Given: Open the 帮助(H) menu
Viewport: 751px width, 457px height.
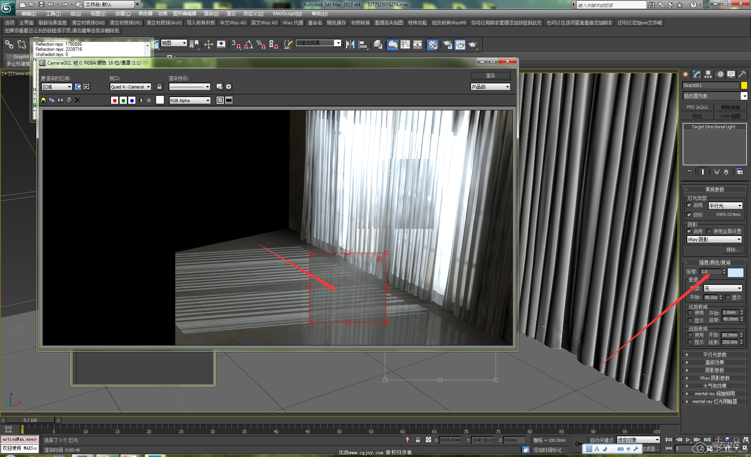Looking at the screenshot, I should pyautogui.click(x=320, y=14).
